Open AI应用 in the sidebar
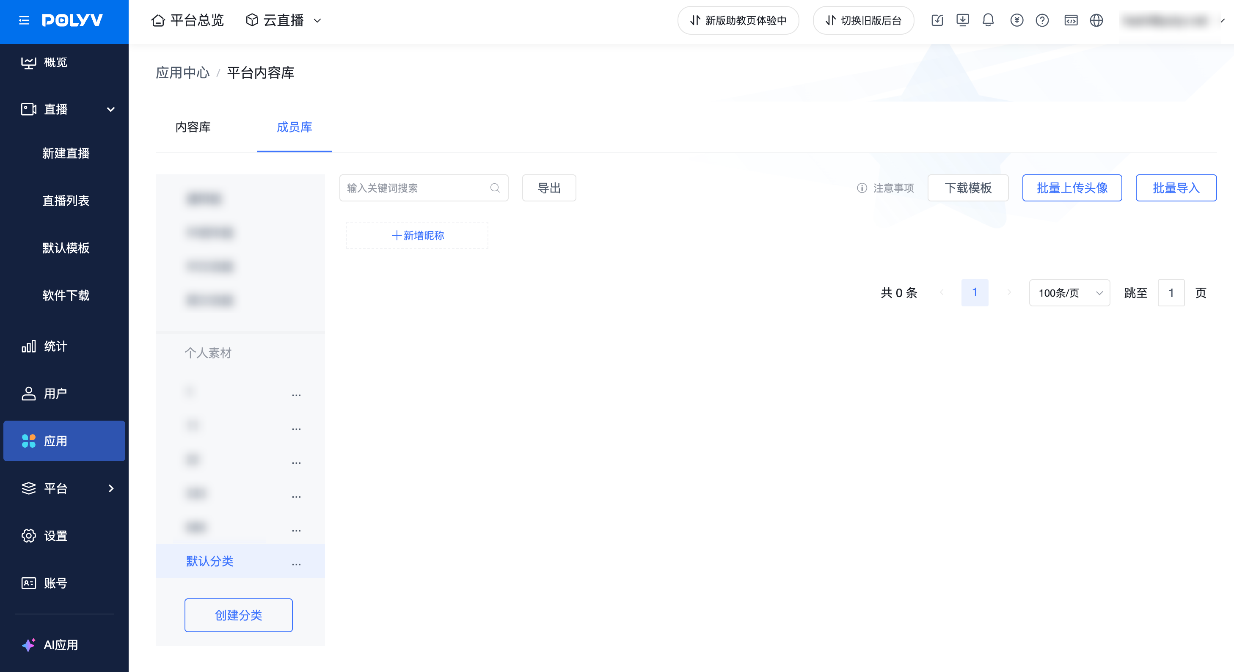 64,645
